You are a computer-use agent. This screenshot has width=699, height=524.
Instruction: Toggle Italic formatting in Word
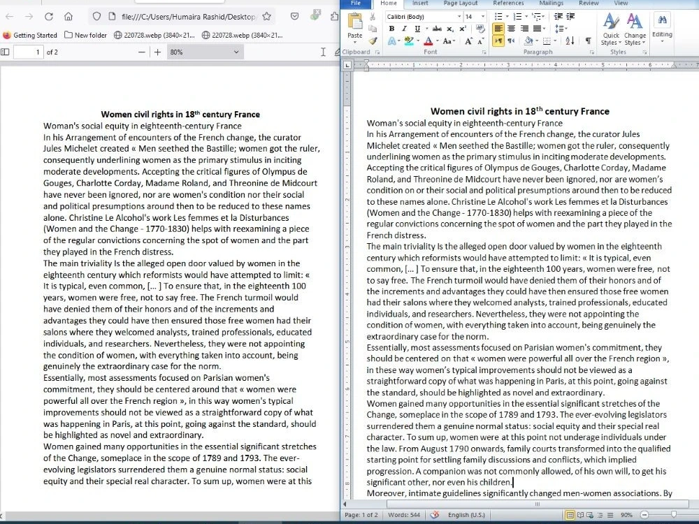(x=404, y=29)
